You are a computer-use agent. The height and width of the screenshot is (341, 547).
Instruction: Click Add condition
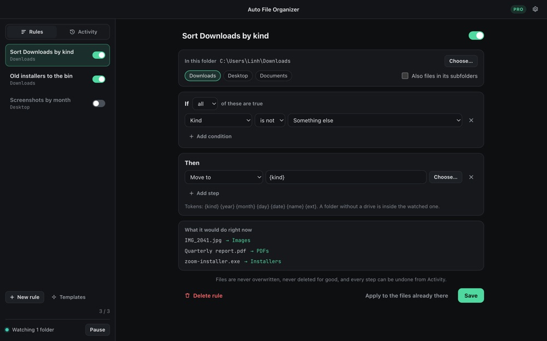(211, 136)
